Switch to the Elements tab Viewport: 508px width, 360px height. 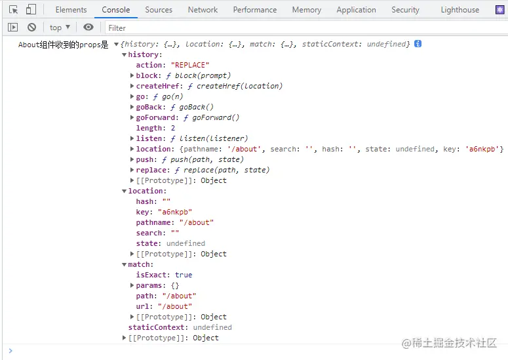click(x=71, y=10)
